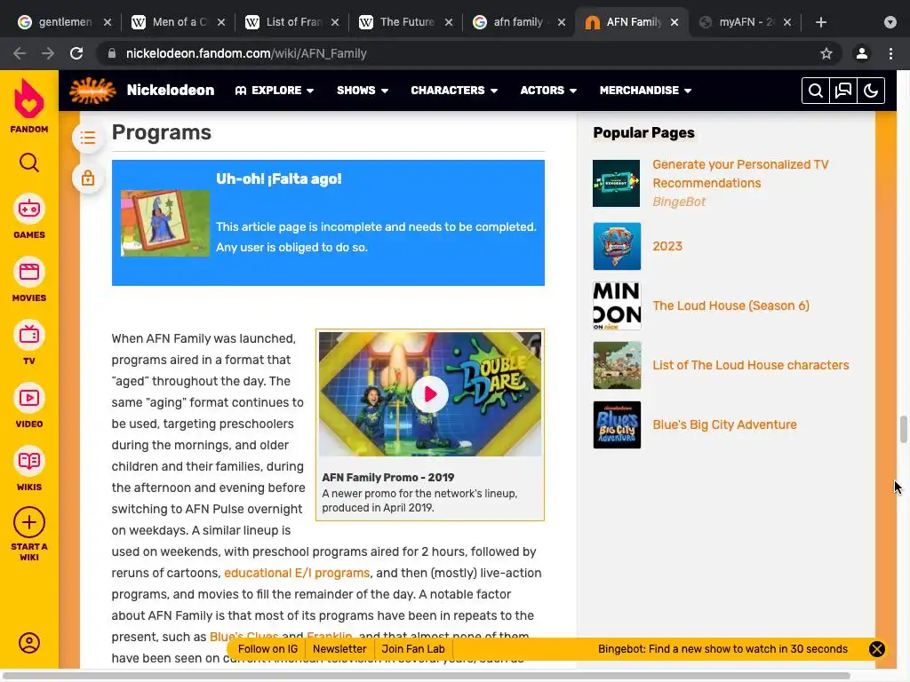Viewport: 910px width, 682px height.
Task: Open table of contents list icon
Action: click(88, 138)
